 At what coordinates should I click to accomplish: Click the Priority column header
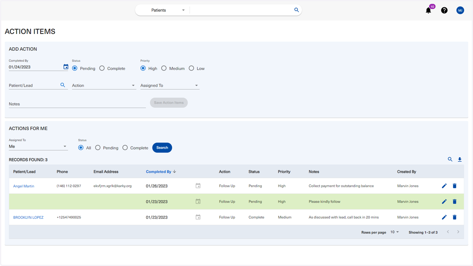coord(284,172)
